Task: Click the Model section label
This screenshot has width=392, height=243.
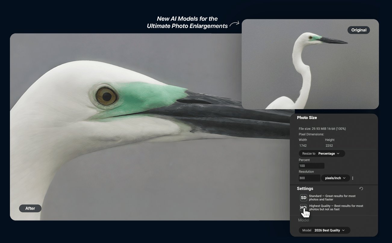Action: pos(303,220)
